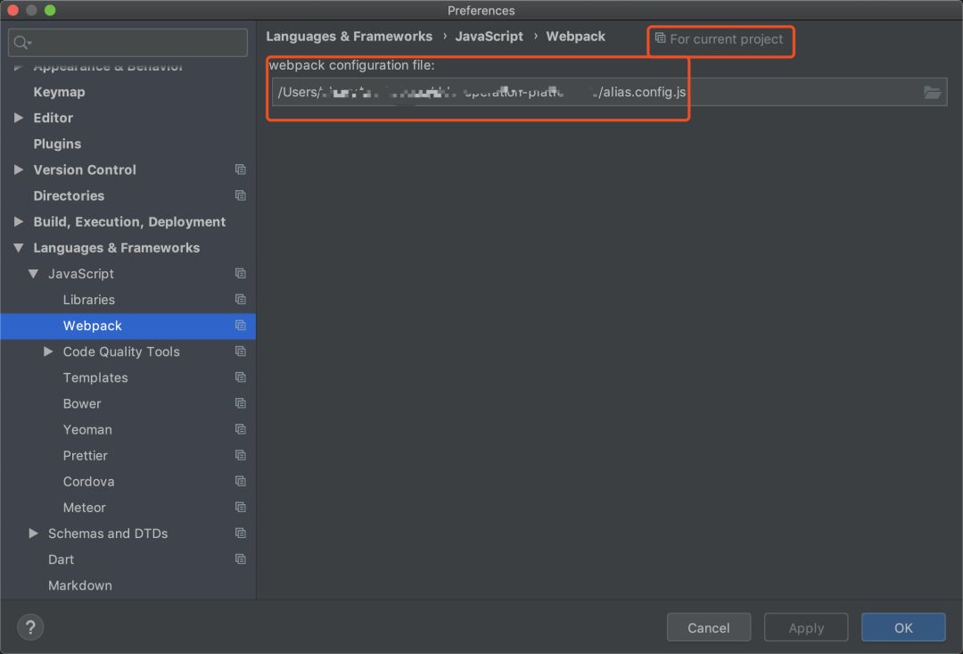Click the folder browse icon in config file field
This screenshot has width=963, height=654.
tap(932, 92)
